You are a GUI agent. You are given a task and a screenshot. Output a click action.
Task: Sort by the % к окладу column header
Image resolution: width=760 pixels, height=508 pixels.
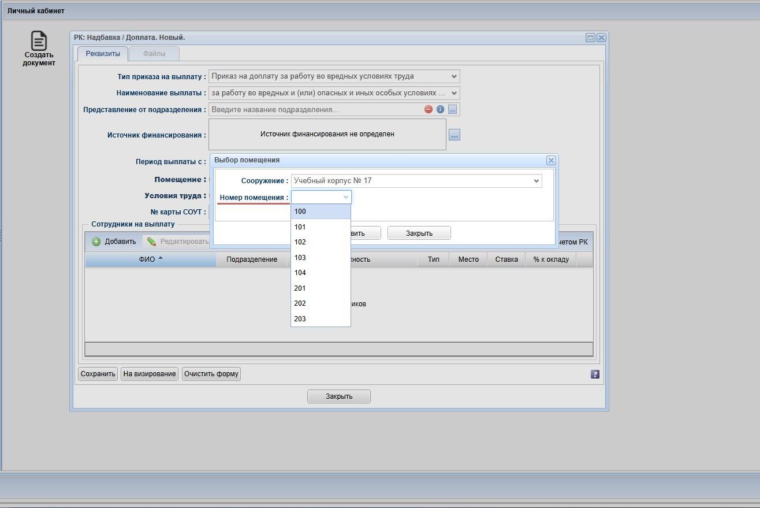pos(551,259)
